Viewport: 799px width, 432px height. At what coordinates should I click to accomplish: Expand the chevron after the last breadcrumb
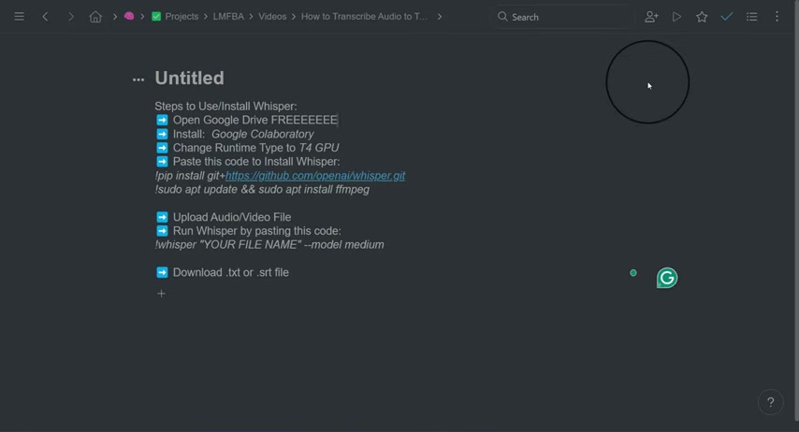click(x=439, y=17)
